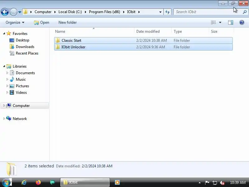Open the recent pages dropdown arrow
249x187 pixels.
tap(20, 12)
